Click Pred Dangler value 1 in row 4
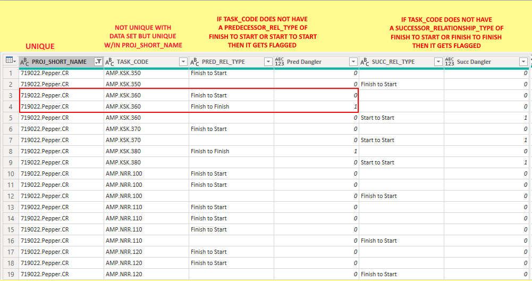The height and width of the screenshot is (281, 532). tap(355, 106)
